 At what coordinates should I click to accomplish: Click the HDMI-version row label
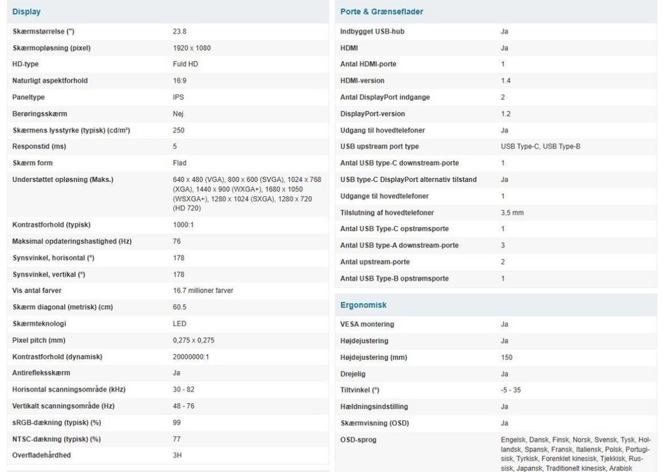click(362, 81)
